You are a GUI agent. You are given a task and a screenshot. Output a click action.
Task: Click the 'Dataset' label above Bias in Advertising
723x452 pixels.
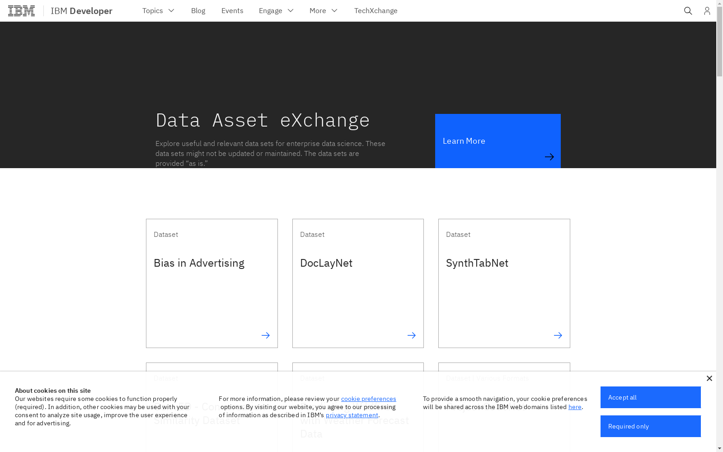click(166, 235)
